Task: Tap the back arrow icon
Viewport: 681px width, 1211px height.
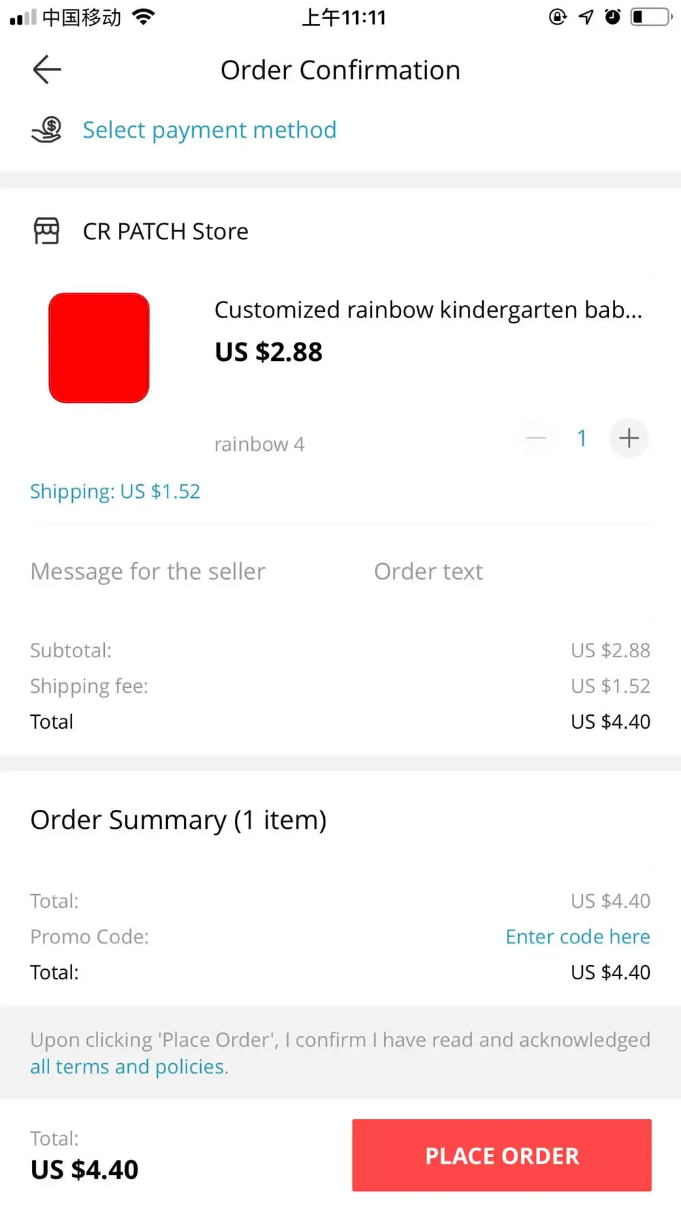Action: pyautogui.click(x=47, y=69)
